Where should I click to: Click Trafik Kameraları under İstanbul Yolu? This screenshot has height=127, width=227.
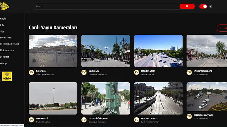pos(148,74)
